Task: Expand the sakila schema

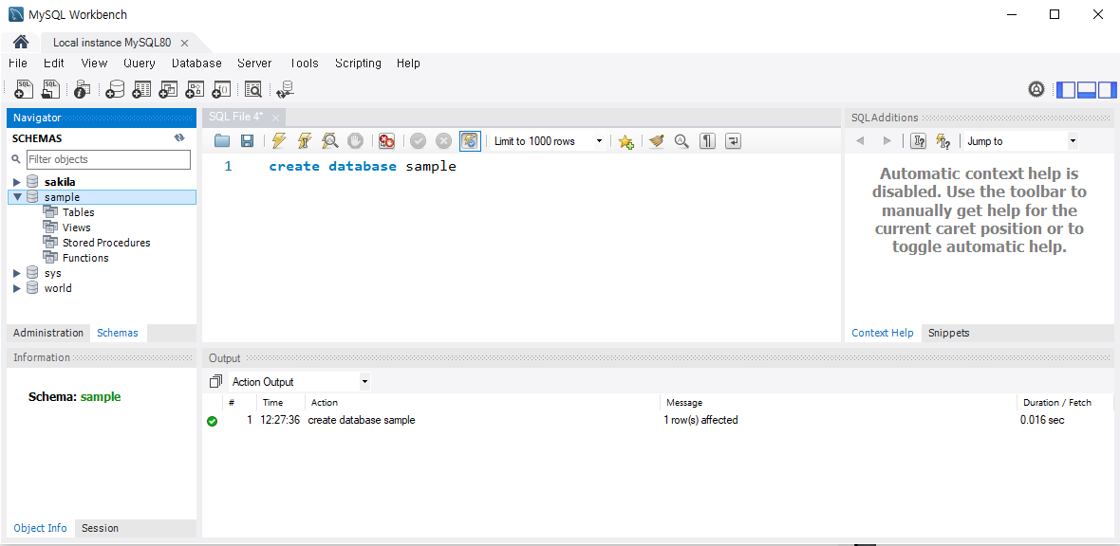Action: tap(17, 182)
